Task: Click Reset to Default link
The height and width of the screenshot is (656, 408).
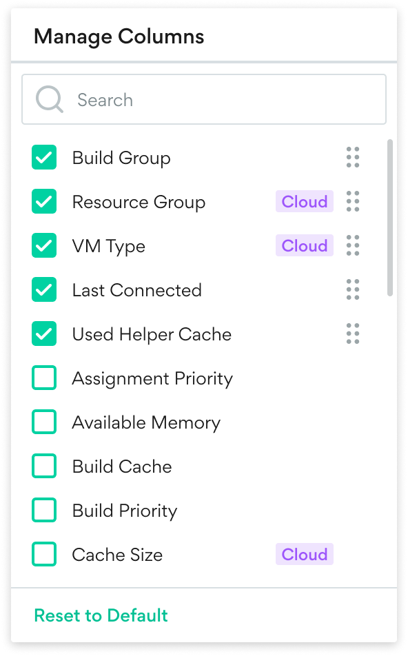Action: pos(101,615)
